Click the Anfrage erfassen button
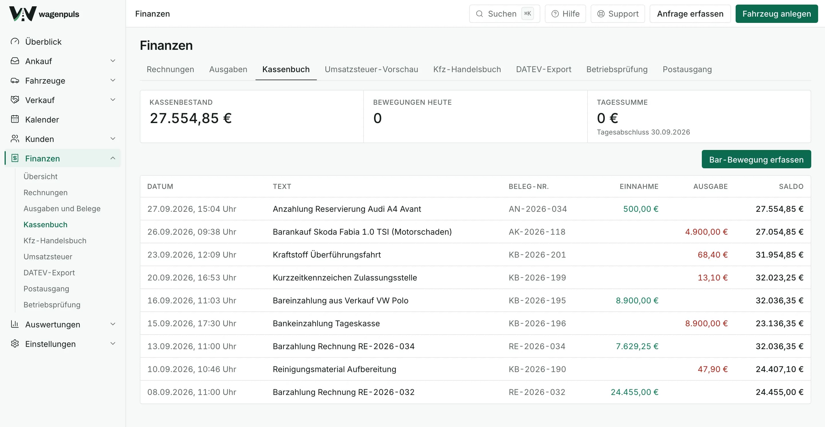This screenshot has height=427, width=825. pyautogui.click(x=690, y=14)
